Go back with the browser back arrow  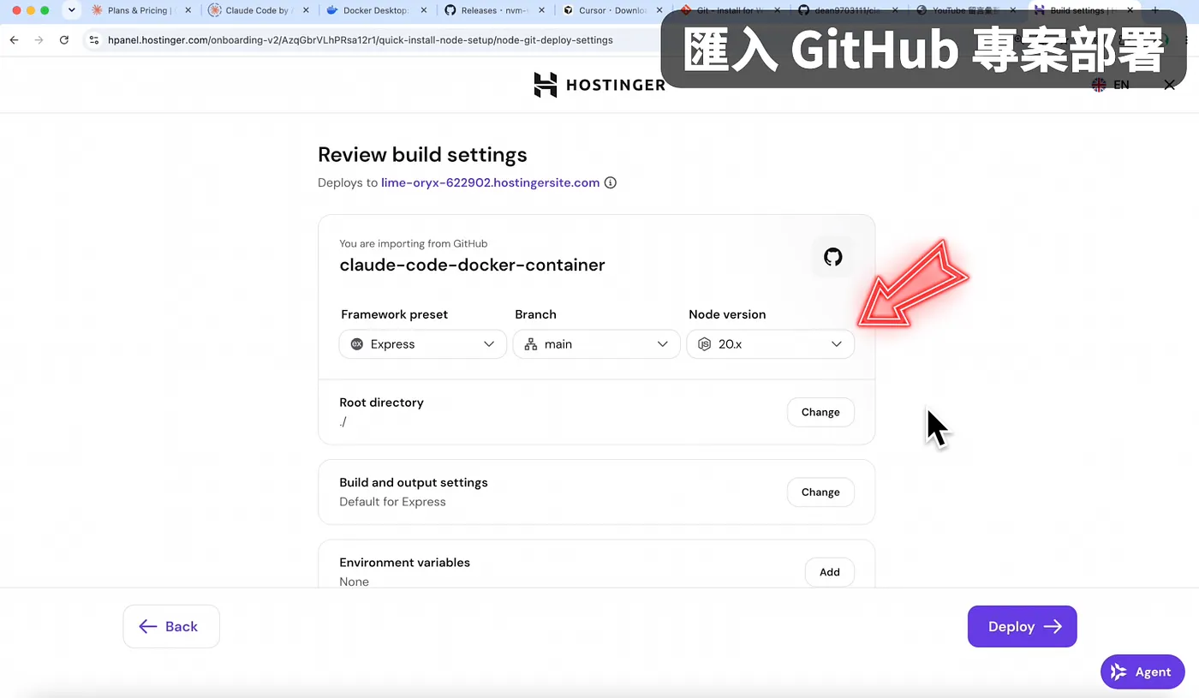click(14, 40)
